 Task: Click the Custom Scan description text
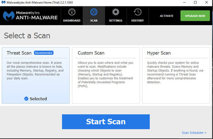tap(105, 74)
